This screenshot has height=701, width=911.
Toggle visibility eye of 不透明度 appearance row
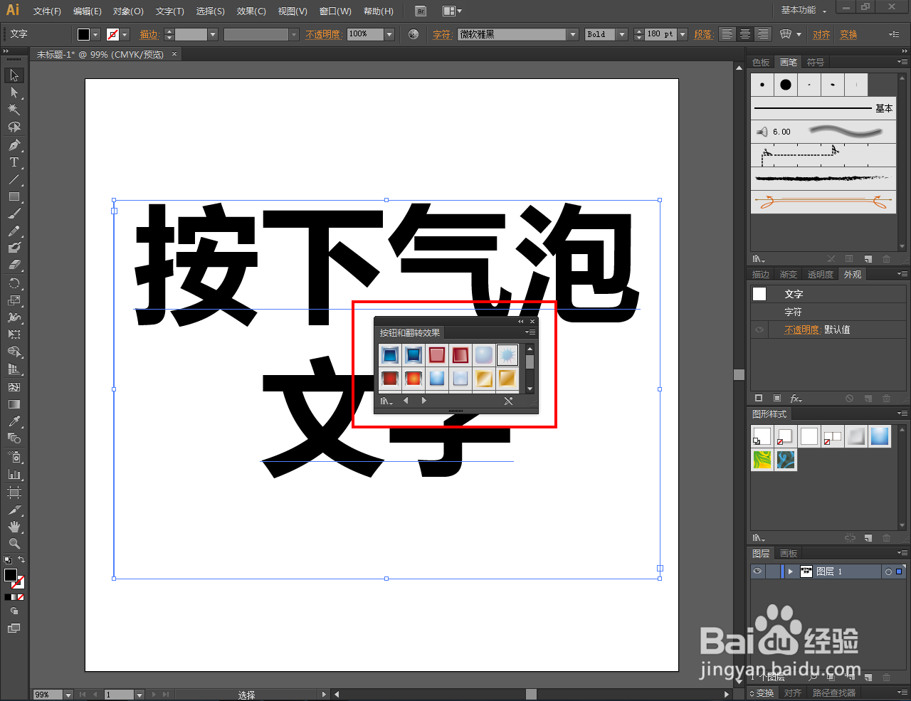point(759,330)
